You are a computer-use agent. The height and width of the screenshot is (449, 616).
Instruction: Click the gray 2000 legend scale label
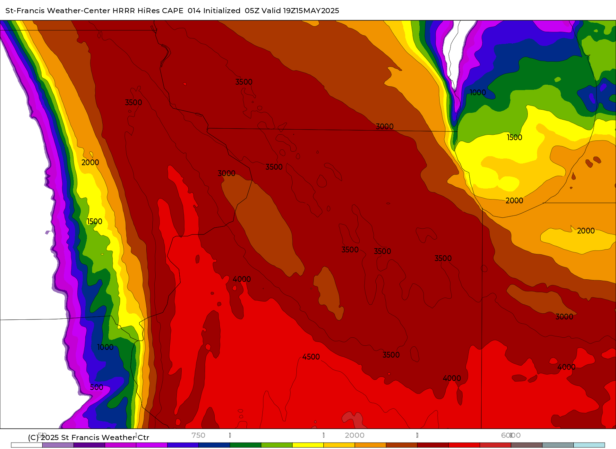[x=355, y=435]
